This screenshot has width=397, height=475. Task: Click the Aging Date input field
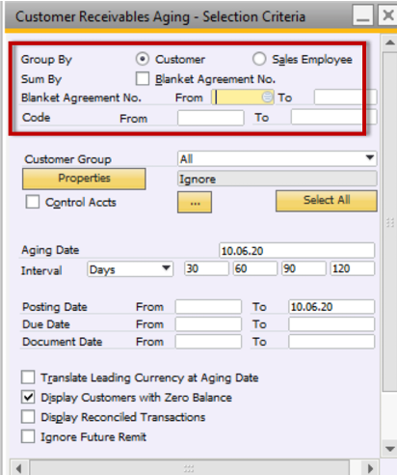[297, 250]
